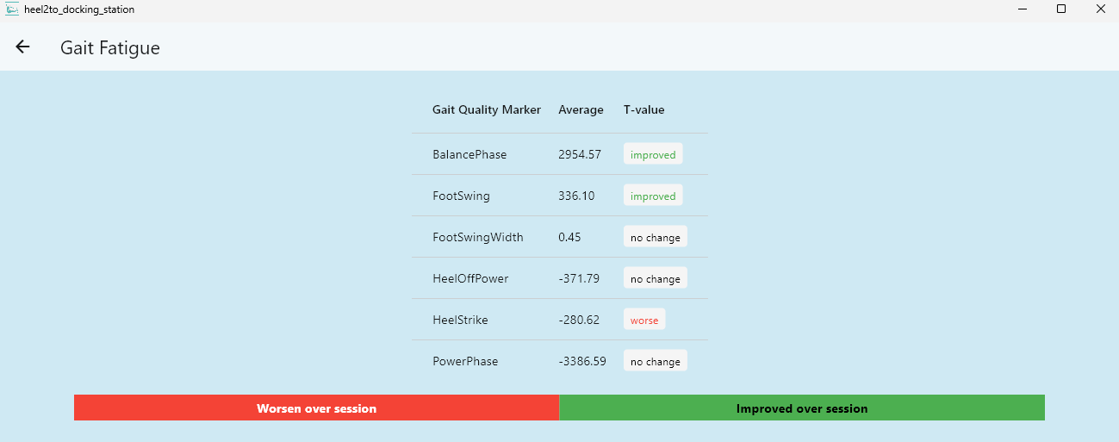Sort by the Average column header
The width and height of the screenshot is (1119, 442).
coord(581,109)
